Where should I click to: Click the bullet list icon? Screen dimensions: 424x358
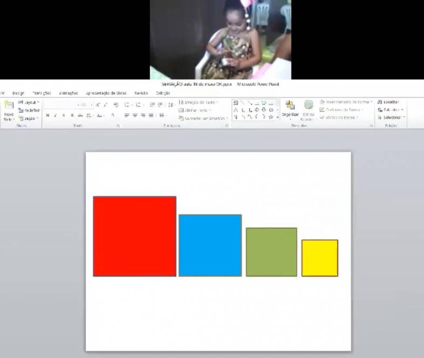(x=126, y=105)
